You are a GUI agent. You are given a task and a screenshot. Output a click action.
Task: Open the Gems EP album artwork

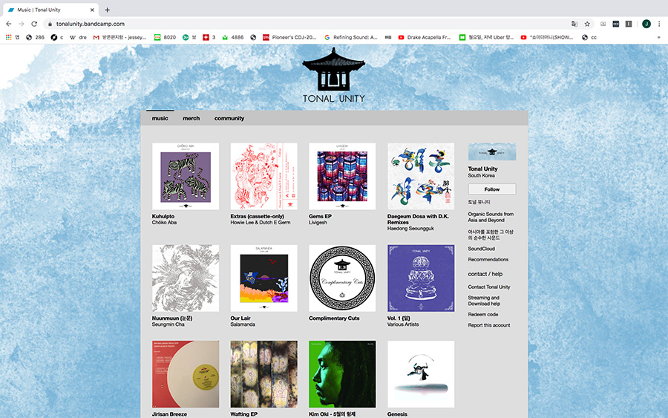(x=342, y=177)
